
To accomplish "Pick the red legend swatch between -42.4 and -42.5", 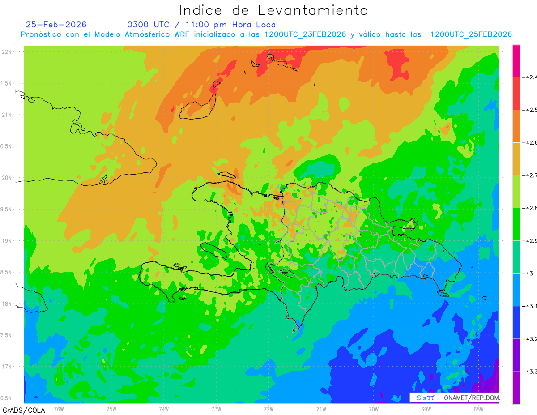I will pos(516,93).
